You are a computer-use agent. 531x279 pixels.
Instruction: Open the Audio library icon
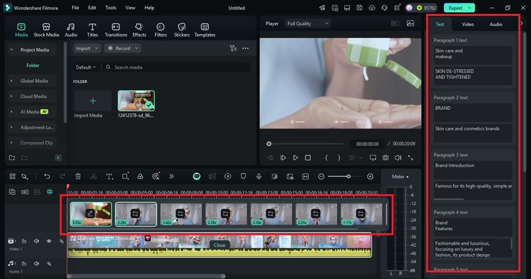click(71, 30)
